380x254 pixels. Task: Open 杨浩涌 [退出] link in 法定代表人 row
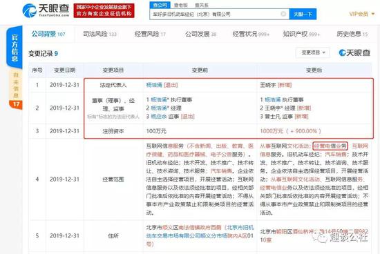(162, 85)
